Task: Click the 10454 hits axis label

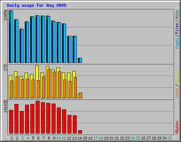Action: pyautogui.click(x=5, y=15)
